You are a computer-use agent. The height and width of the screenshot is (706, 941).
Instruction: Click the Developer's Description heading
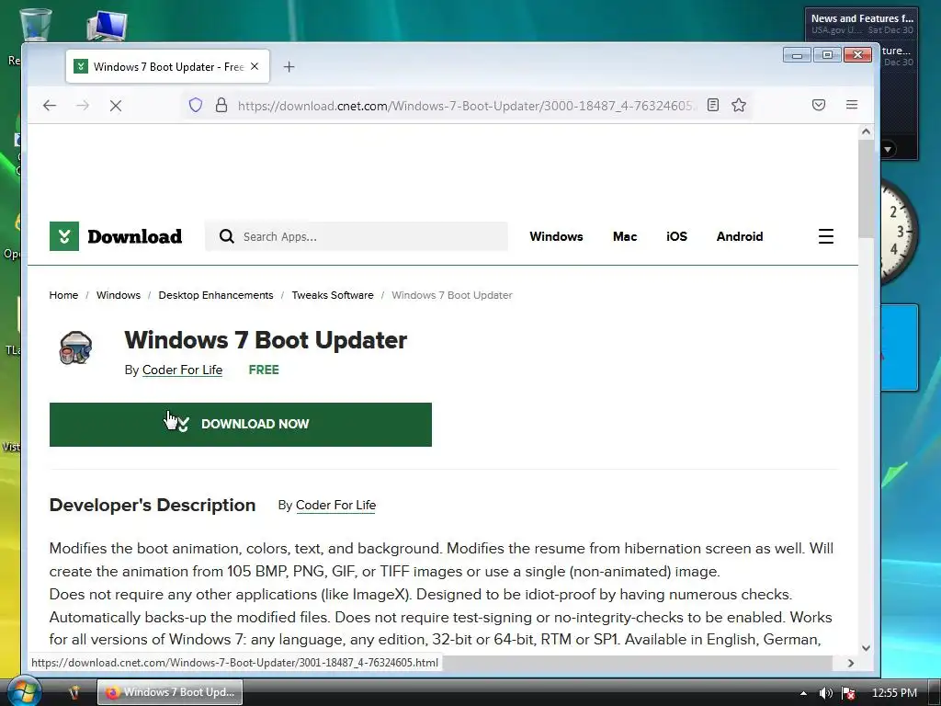pos(153,506)
